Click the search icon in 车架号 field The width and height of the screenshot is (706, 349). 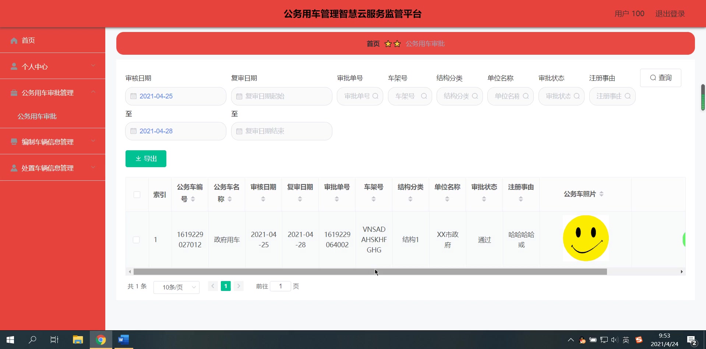(424, 96)
